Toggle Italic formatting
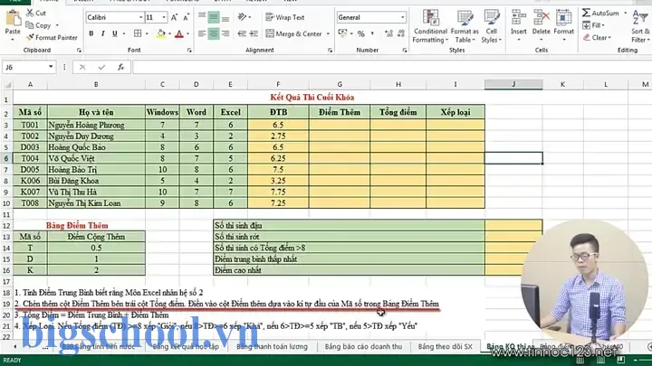 [x=102, y=33]
